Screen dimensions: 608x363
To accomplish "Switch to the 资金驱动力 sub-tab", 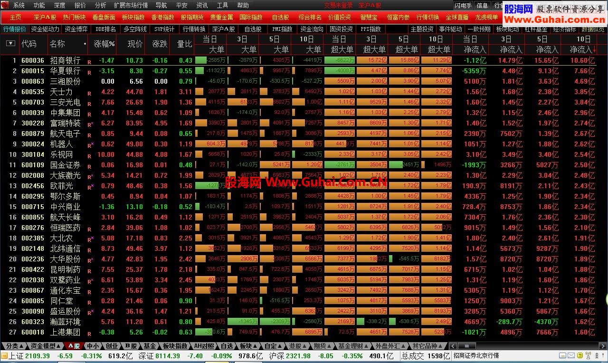I will (x=46, y=29).
